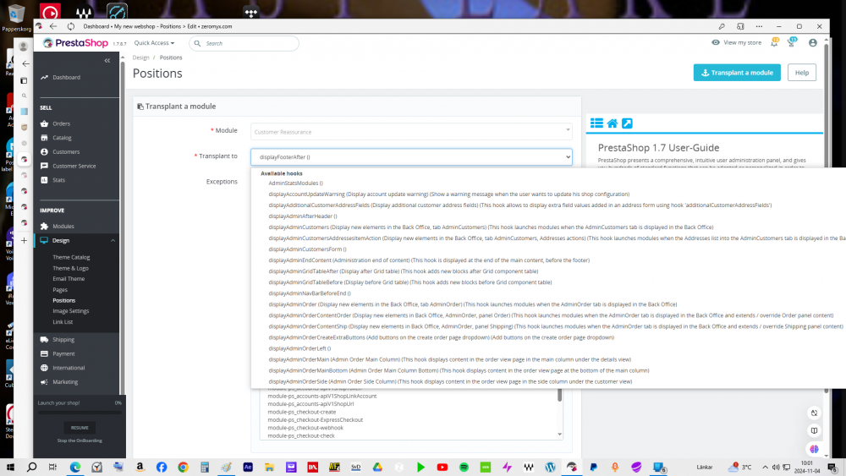
Task: Reload the page with refresh icon
Action: pyautogui.click(x=71, y=26)
